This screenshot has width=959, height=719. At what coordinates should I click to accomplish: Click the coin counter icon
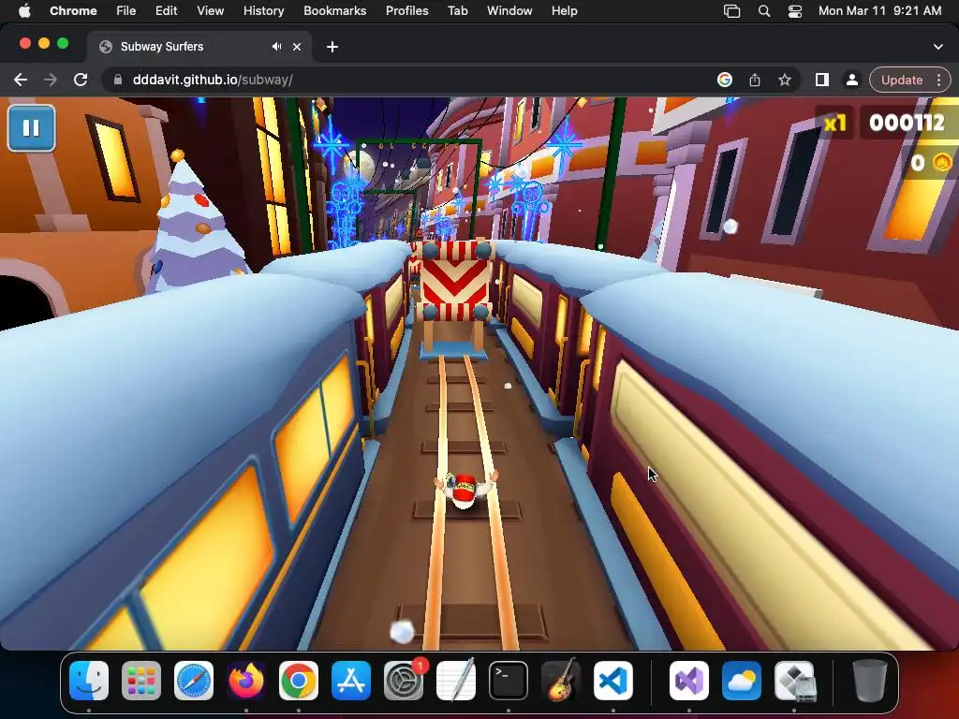pos(942,163)
